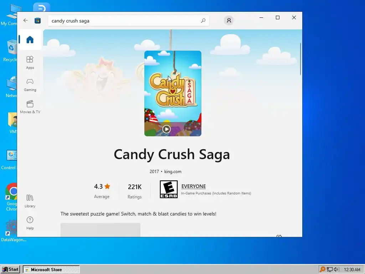This screenshot has height=274, width=365.
Task: Open the Start menu
Action: click(10, 269)
